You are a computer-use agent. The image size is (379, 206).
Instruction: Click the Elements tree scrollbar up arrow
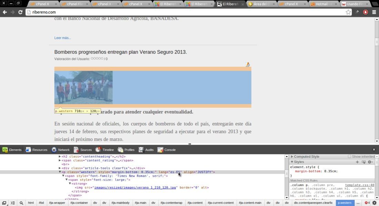click(x=287, y=156)
